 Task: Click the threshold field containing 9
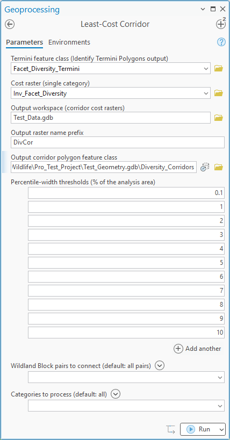tap(126, 319)
